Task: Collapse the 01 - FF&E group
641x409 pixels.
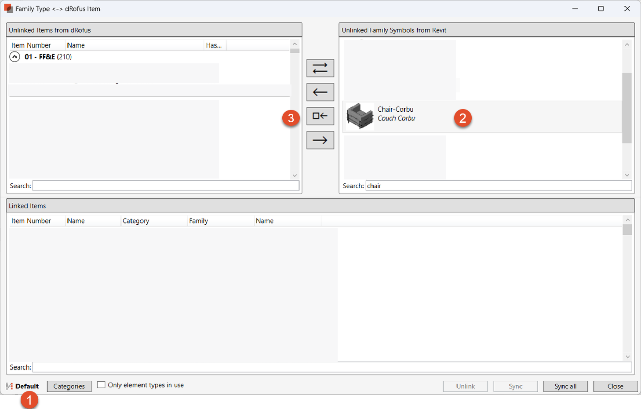Action: pos(15,57)
